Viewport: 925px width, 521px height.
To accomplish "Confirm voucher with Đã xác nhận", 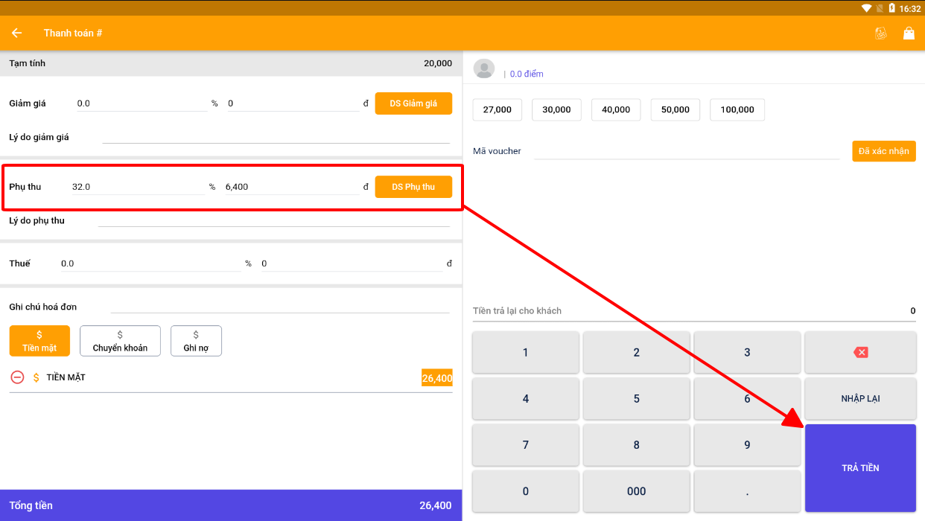I will click(883, 151).
